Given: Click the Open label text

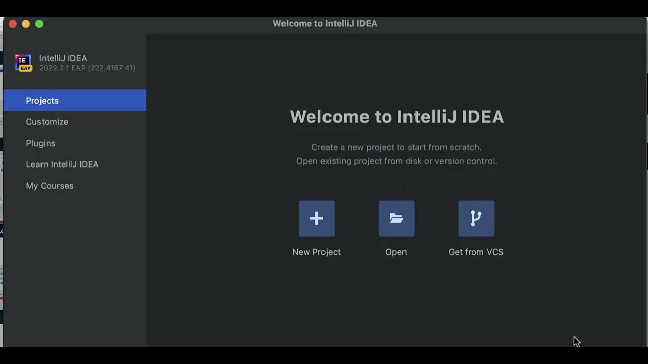Looking at the screenshot, I should pyautogui.click(x=396, y=252).
